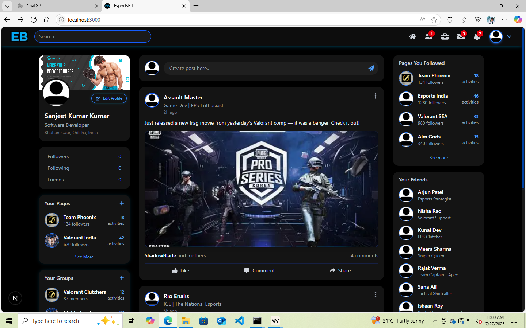Image resolution: width=526 pixels, height=328 pixels.
Task: Click the browser forward arrow
Action: 20,20
